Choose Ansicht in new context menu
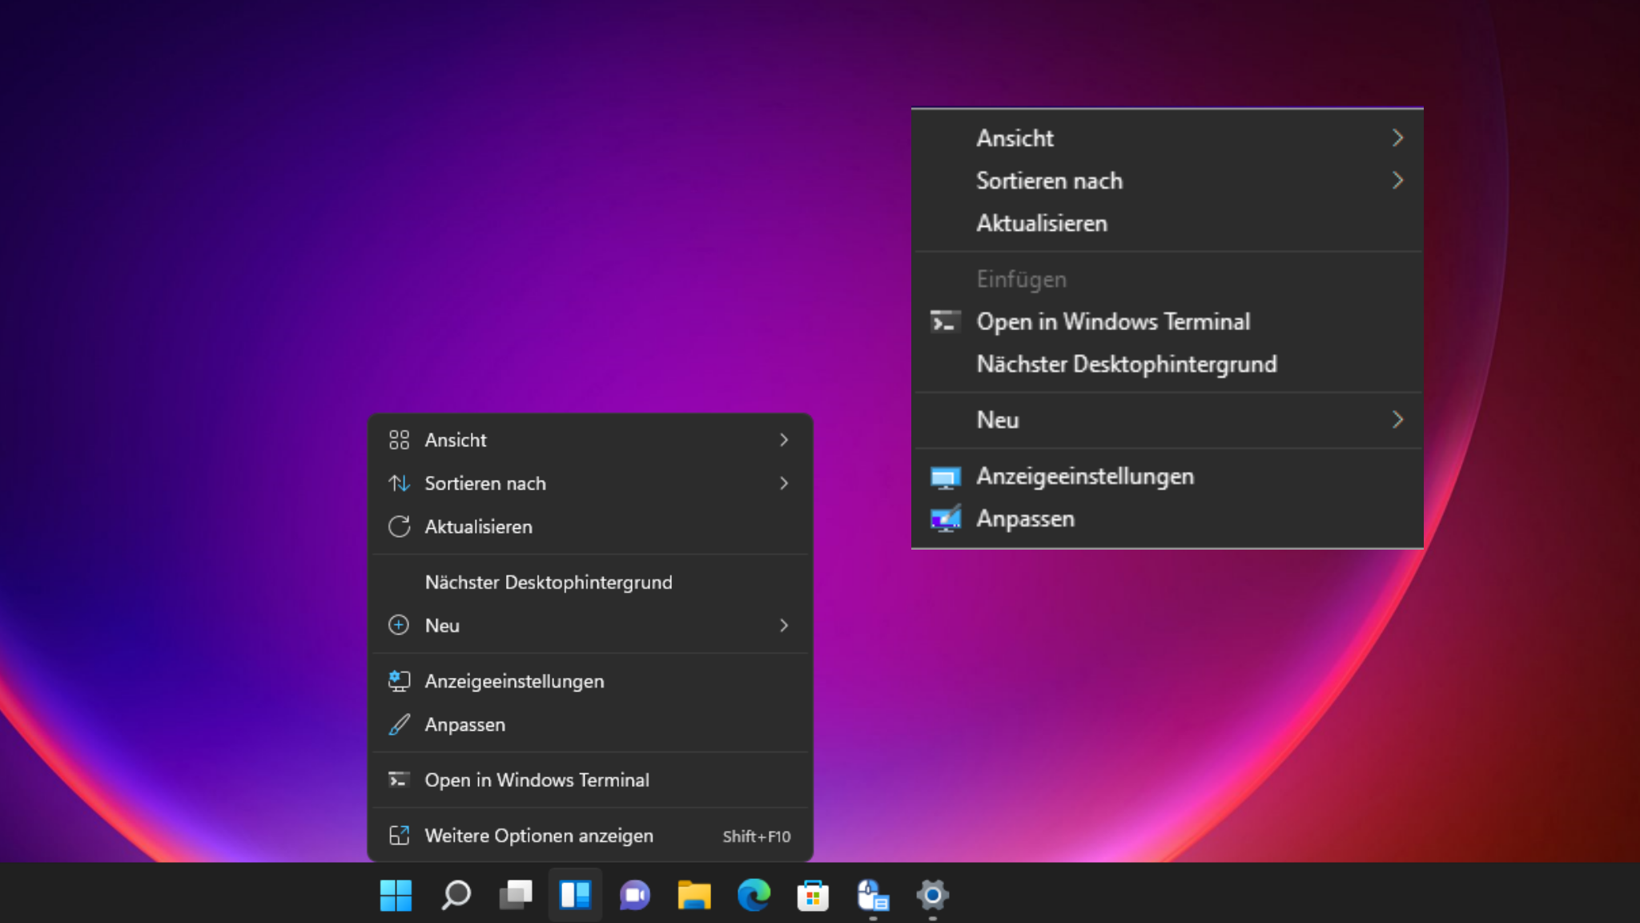Viewport: 1640px width, 923px height. [x=590, y=440]
